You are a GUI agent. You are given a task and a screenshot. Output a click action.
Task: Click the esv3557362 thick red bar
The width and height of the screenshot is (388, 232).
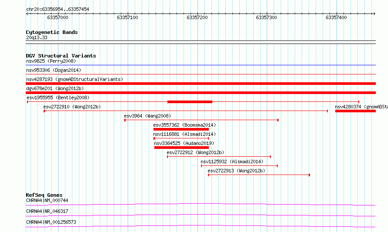[x=181, y=129]
